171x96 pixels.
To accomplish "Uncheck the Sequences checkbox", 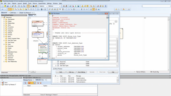I will pyautogui.click(x=58, y=62).
